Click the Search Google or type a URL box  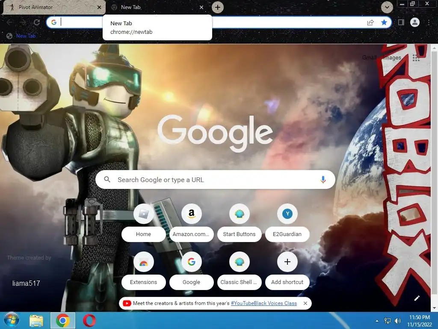coord(215,179)
